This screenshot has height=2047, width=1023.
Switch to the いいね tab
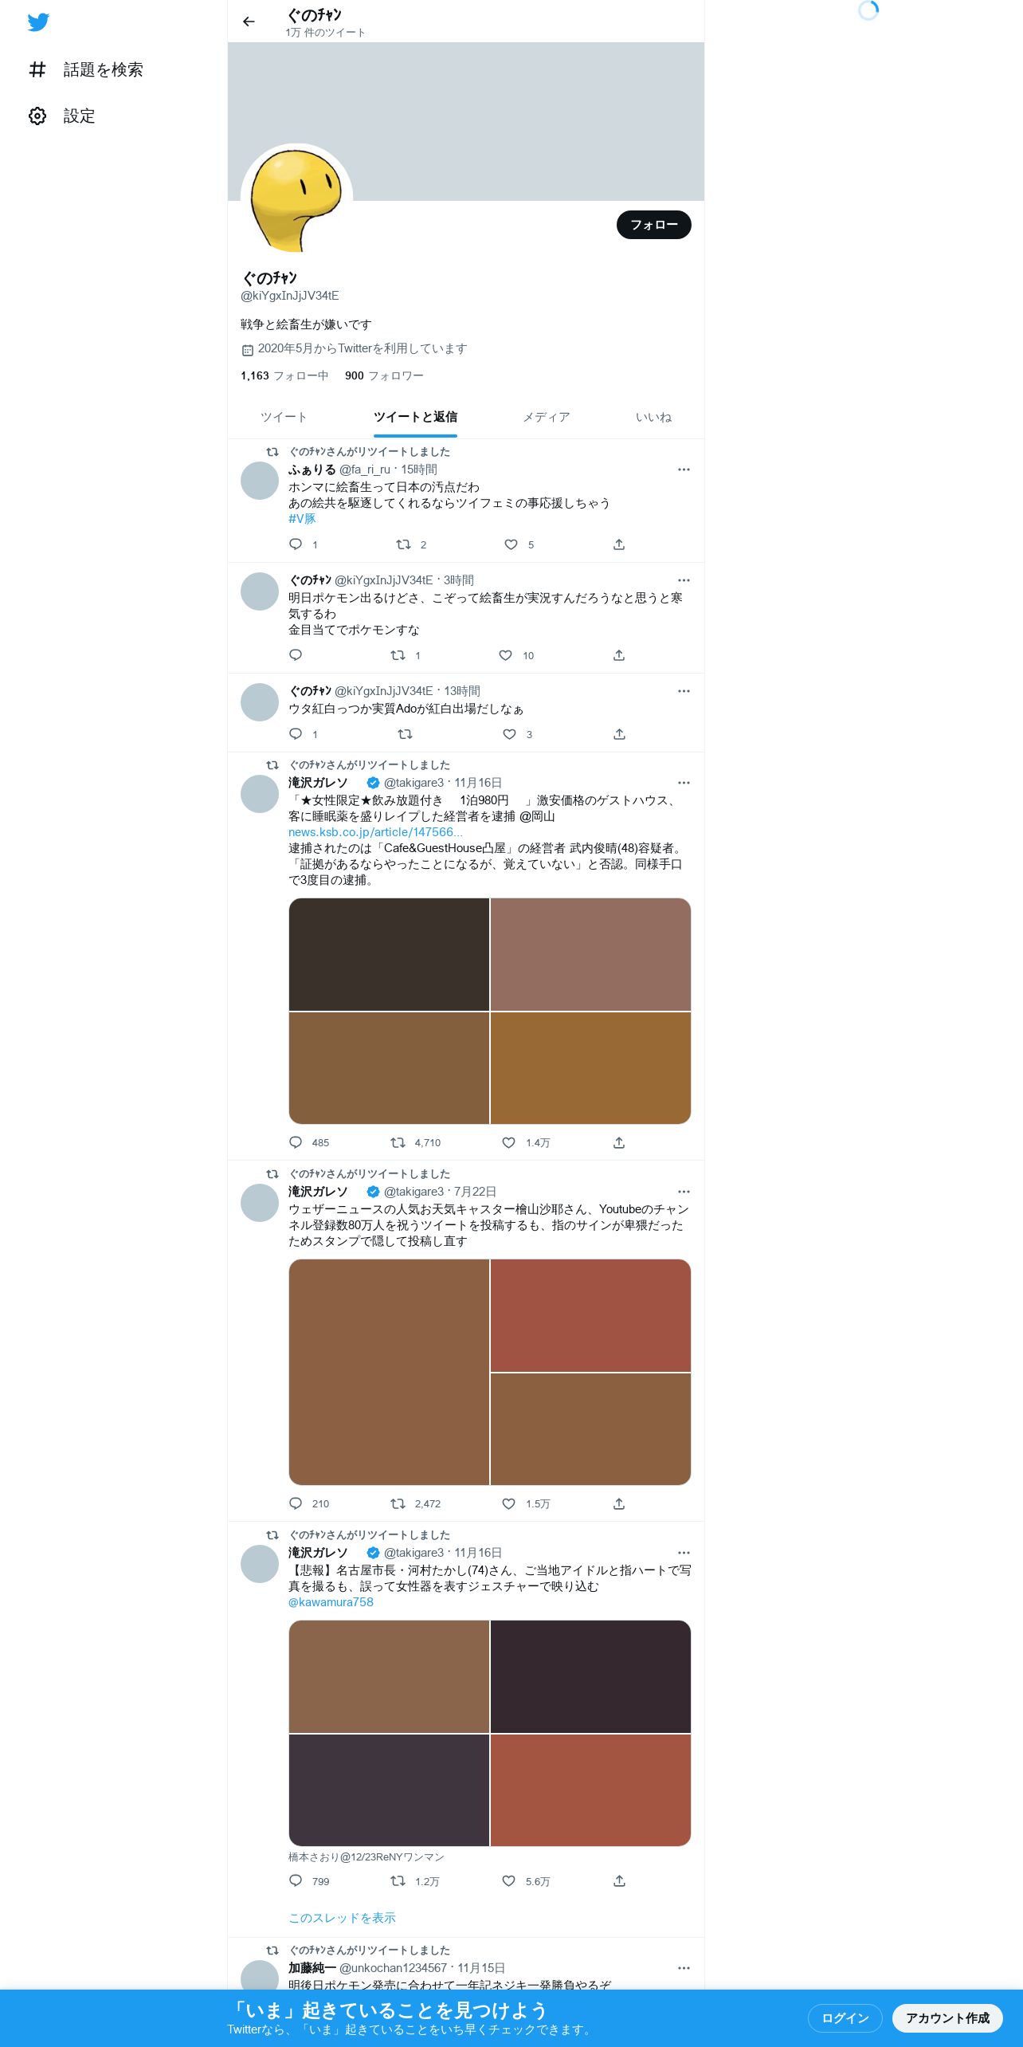pos(653,417)
